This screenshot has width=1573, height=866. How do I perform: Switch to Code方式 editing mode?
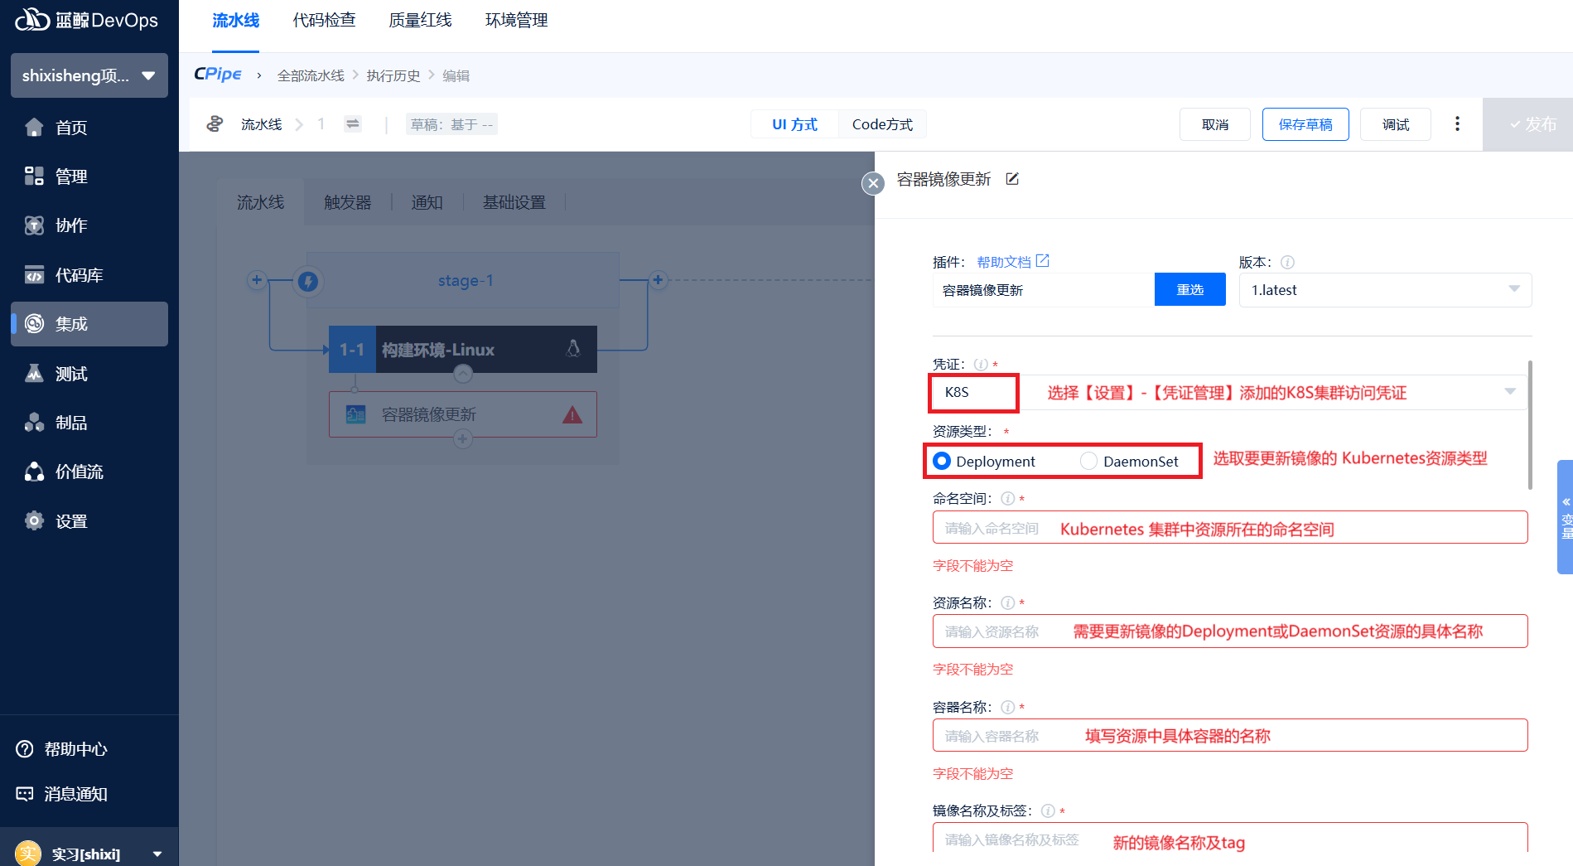point(882,124)
